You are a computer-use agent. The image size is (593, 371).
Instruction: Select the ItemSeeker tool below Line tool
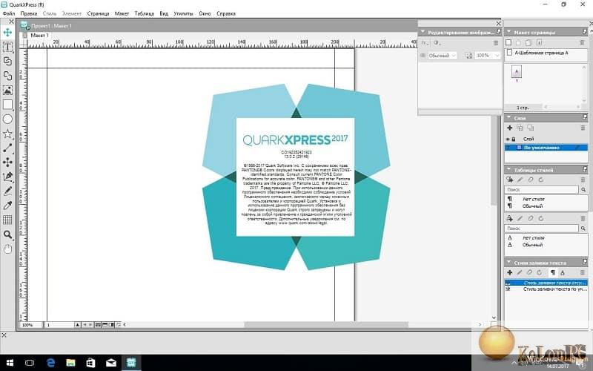coord(7,162)
